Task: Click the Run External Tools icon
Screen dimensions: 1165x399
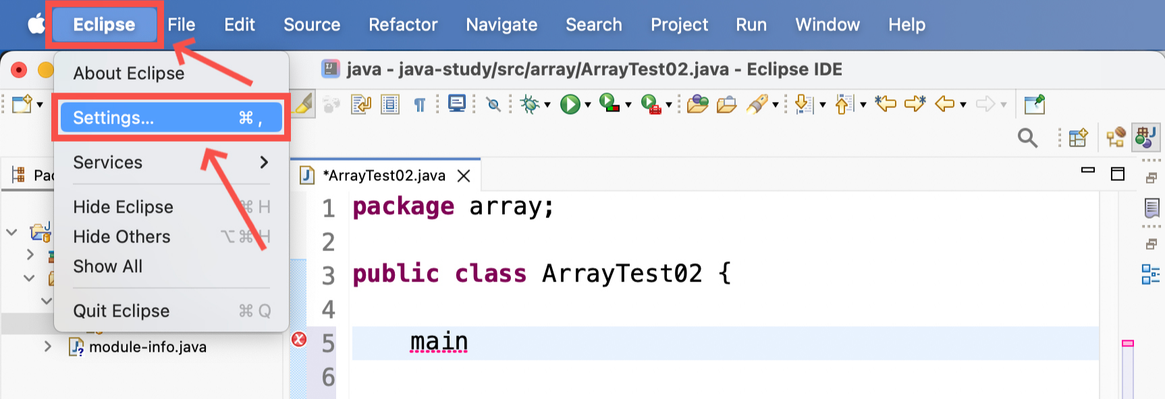Action: [651, 104]
